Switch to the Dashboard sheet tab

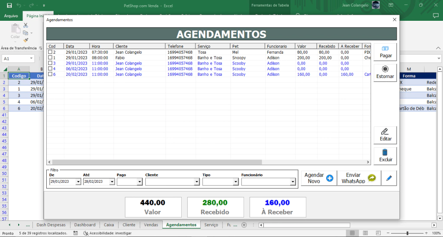84,225
